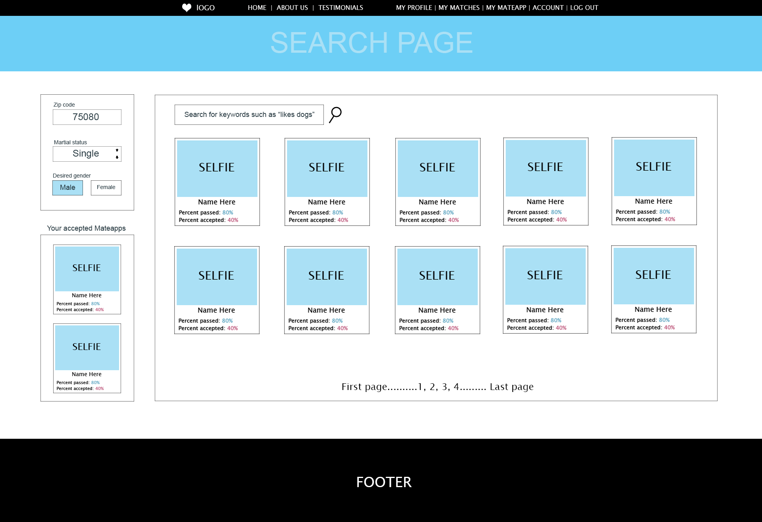Click the ACCOUNT link

point(548,8)
